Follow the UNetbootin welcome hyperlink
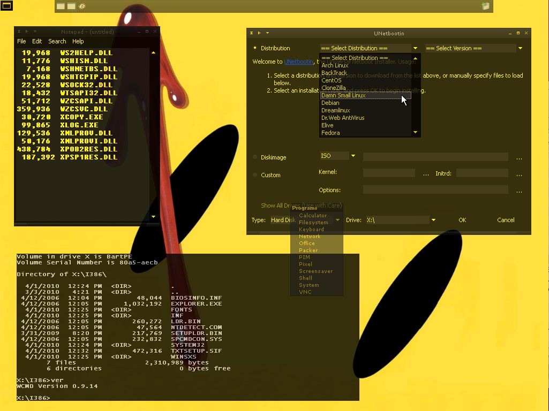 tap(298, 62)
